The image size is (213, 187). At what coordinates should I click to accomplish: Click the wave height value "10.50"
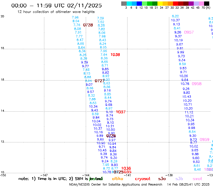(x=111, y=129)
